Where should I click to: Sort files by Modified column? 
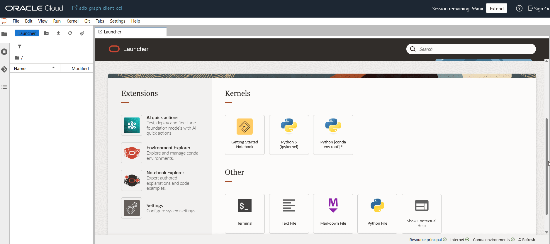coord(77,68)
